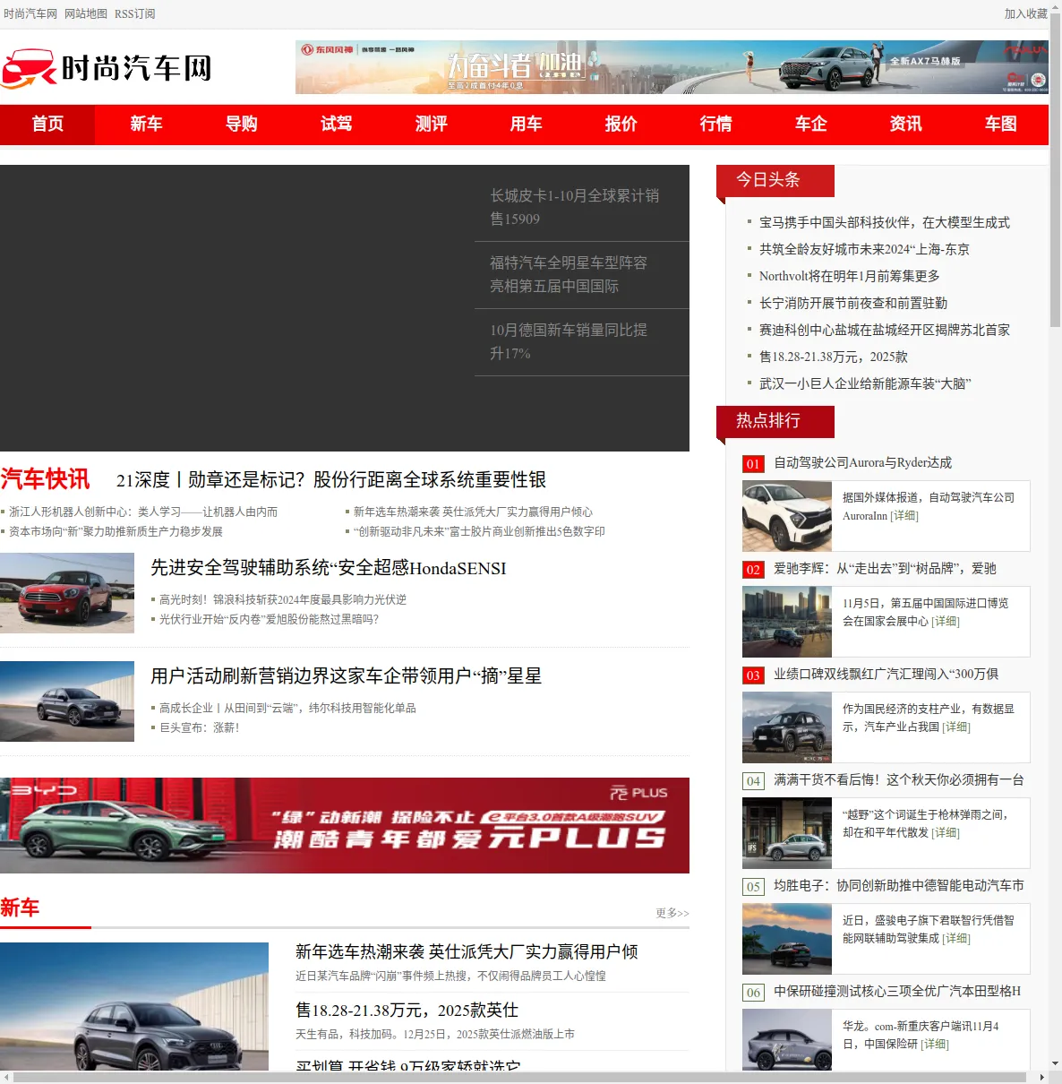1062x1084 pixels.
Task: Open the 网站地图 link
Action: [x=86, y=14]
